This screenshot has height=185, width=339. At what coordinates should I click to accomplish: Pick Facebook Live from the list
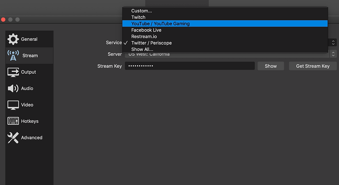coord(146,30)
